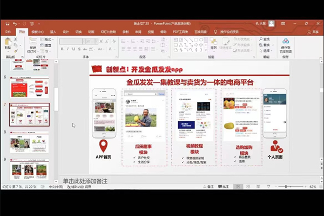Image resolution: width=324 pixels, height=216 pixels.
Task: Click the zoom slider in status bar
Action: coord(291,187)
